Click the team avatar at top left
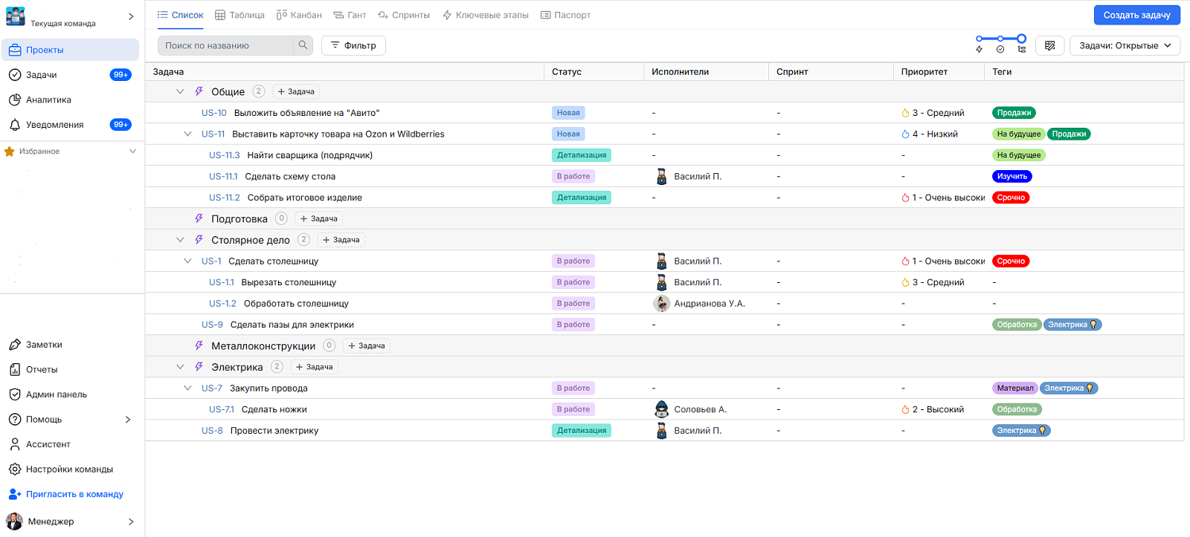 click(x=15, y=16)
